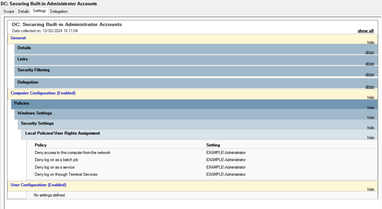Select the Delegation tab
The width and height of the screenshot is (382, 209).
point(59,11)
